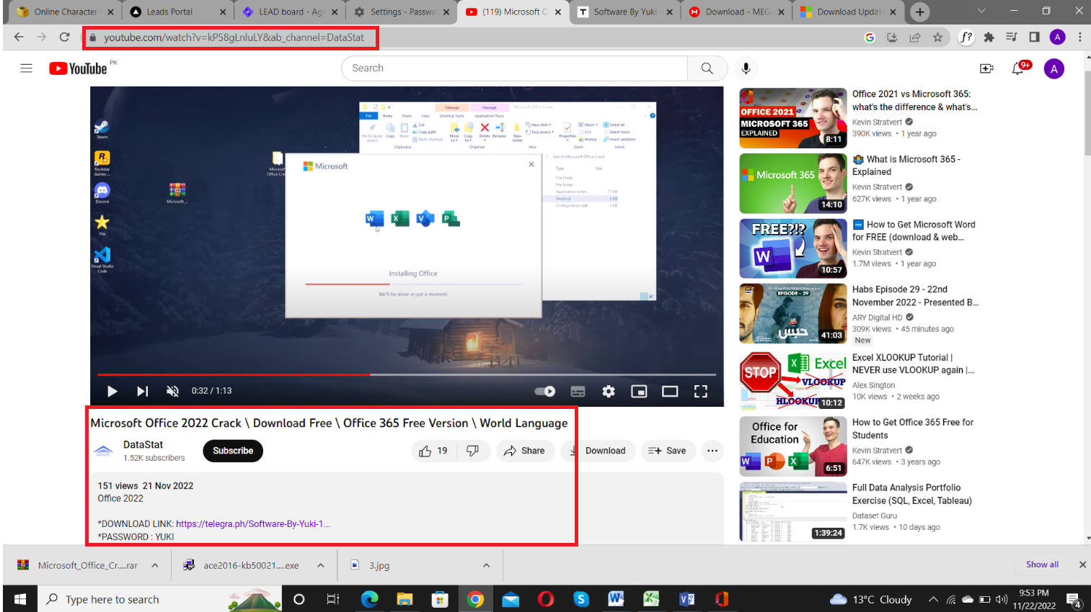Viewport: 1091px width, 612px height.
Task: Unmute the video audio
Action: [x=172, y=391]
